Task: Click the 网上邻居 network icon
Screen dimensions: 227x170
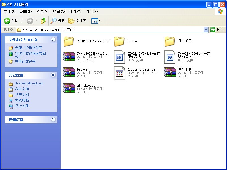Action: click(11, 106)
